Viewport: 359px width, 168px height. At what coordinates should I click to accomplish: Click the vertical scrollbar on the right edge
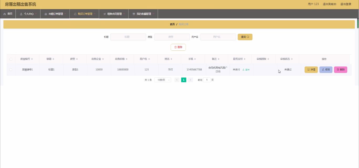coord(358,23)
